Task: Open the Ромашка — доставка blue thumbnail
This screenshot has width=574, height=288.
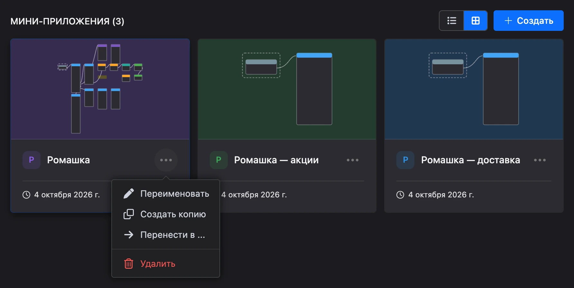Action: [474, 89]
